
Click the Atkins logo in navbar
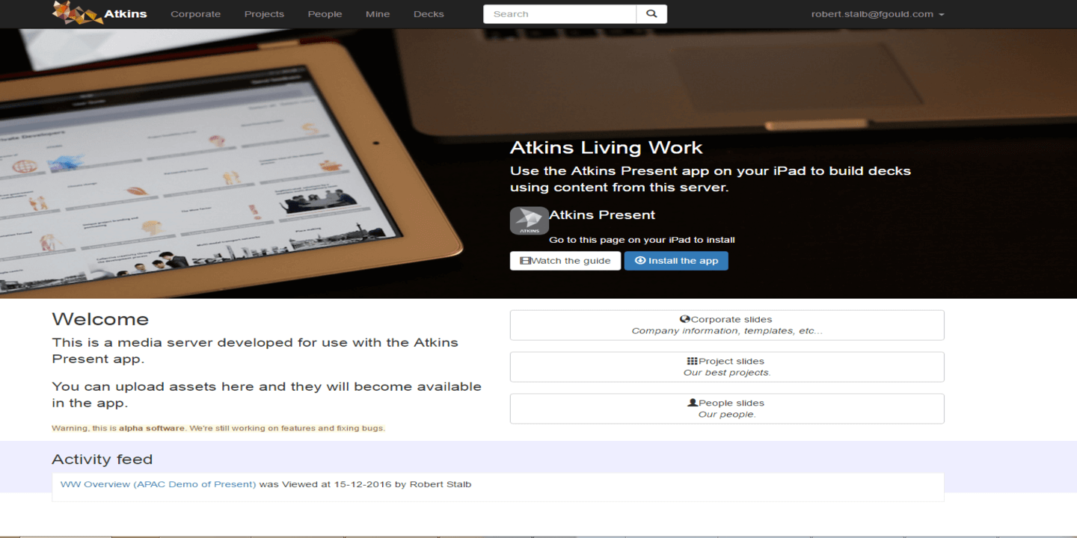(77, 13)
